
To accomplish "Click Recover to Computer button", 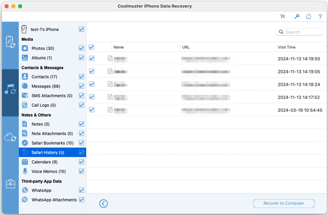I will click(283, 203).
